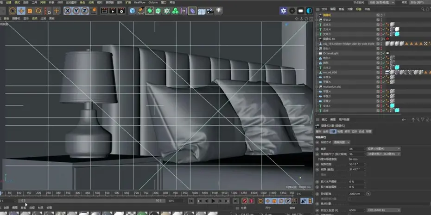Screen dimensions: 431x215
Task: Click the half-moon display toggle icon
Action: point(309,11)
